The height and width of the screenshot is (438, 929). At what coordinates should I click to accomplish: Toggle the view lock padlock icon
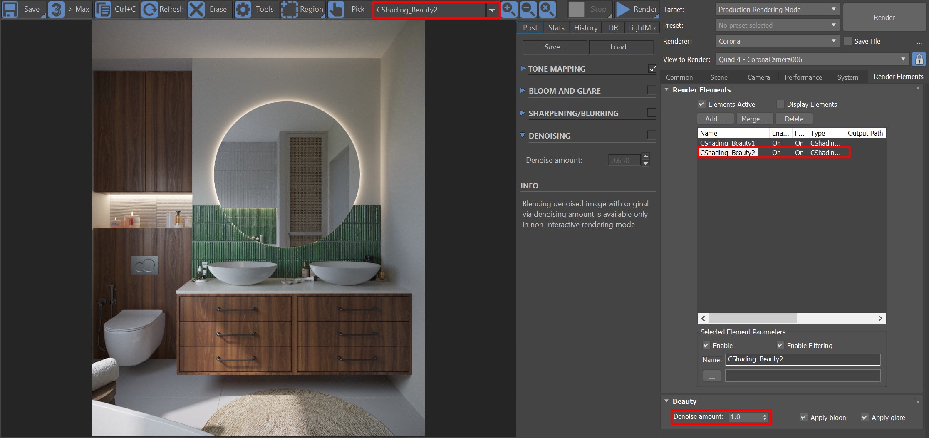(919, 59)
